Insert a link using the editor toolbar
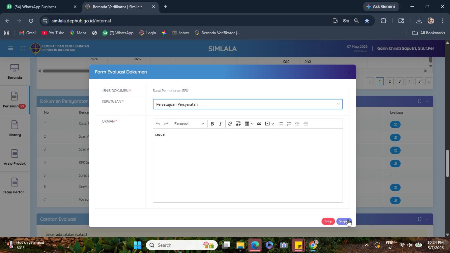Screen dimensions: 450x253 pyautogui.click(x=230, y=124)
